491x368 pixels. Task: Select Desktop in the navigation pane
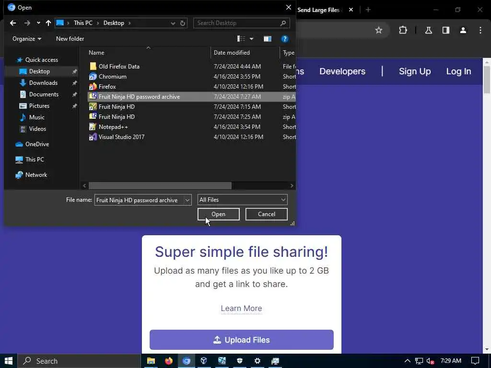coord(39,71)
